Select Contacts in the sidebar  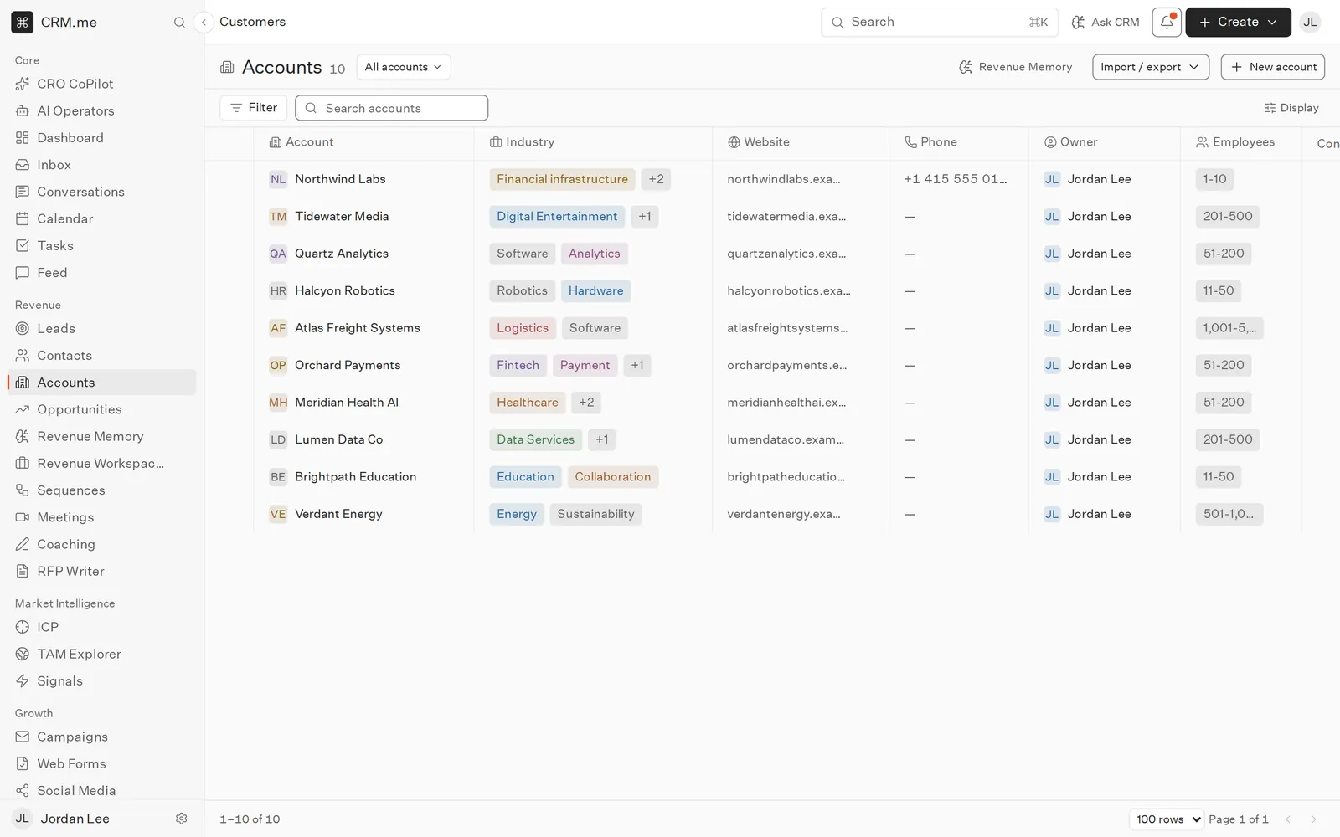pos(102,355)
